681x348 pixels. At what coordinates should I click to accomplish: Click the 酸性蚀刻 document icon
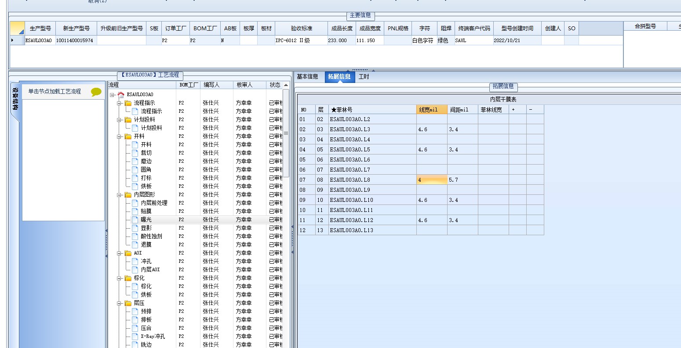pyautogui.click(x=135, y=236)
